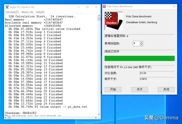Click the Super PI vertical scrollbar down arrow
Image resolution: width=182 pixels, height=124 pixels.
click(99, 114)
